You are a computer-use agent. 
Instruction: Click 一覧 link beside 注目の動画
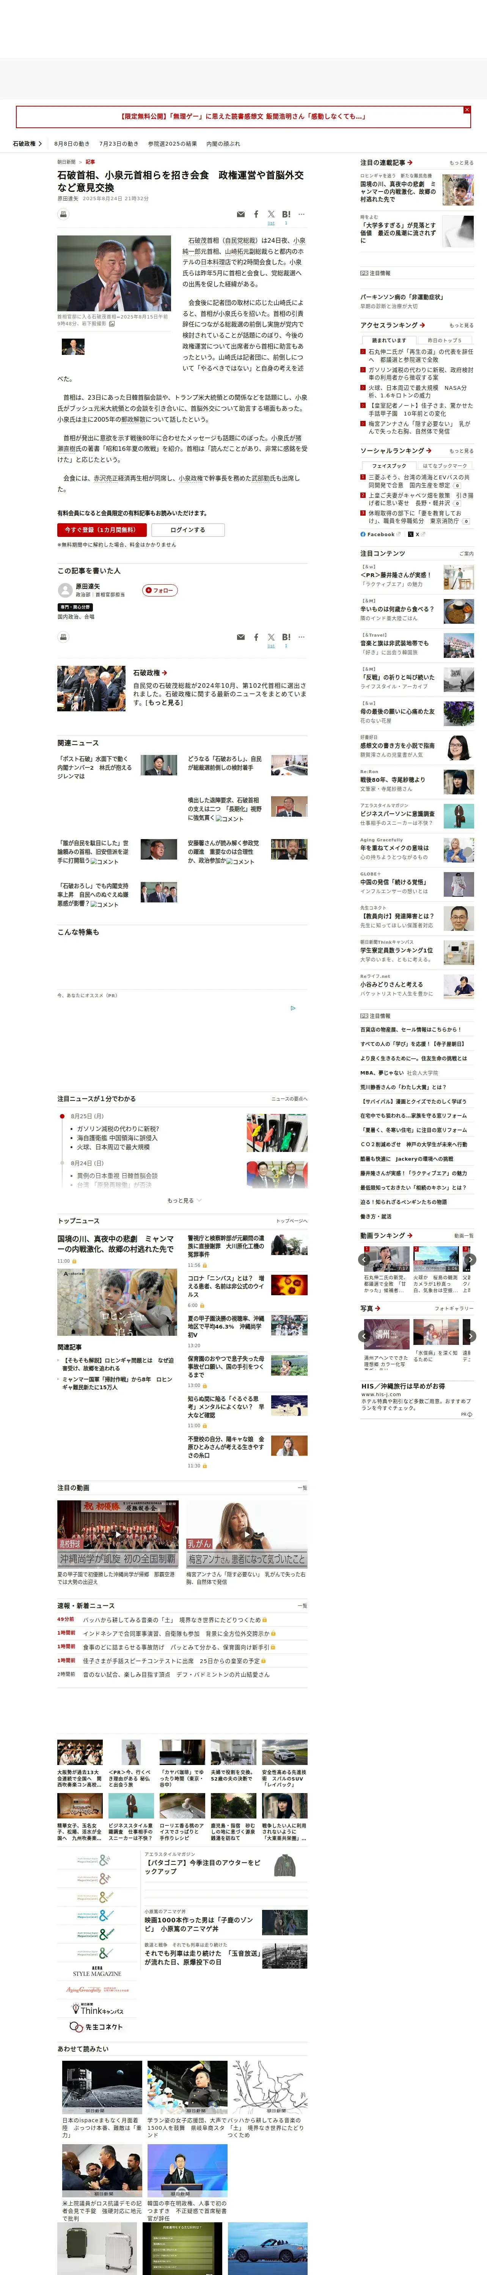point(302,1488)
